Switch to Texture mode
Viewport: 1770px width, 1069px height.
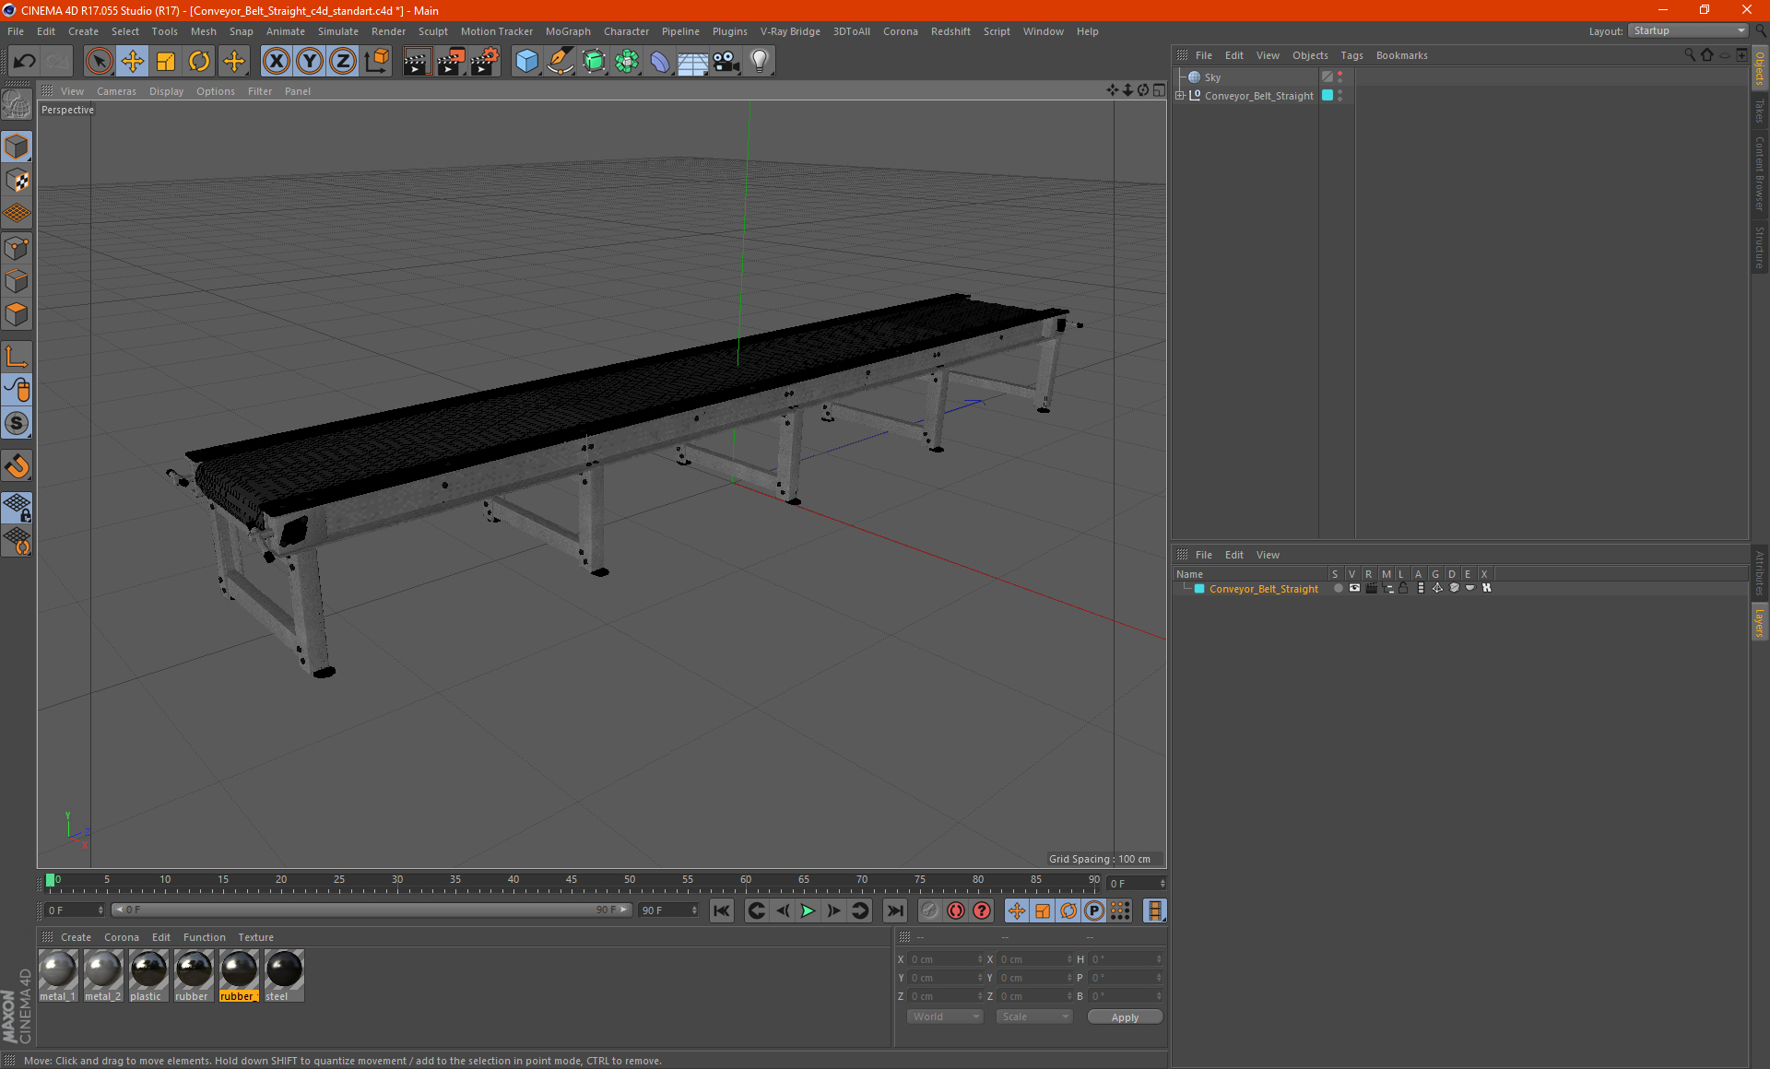point(17,181)
